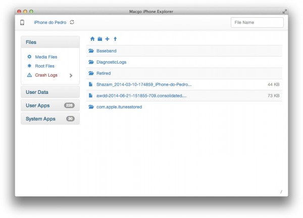Click the phone device icon
Viewport: 303px width, 218px height.
coord(22,22)
